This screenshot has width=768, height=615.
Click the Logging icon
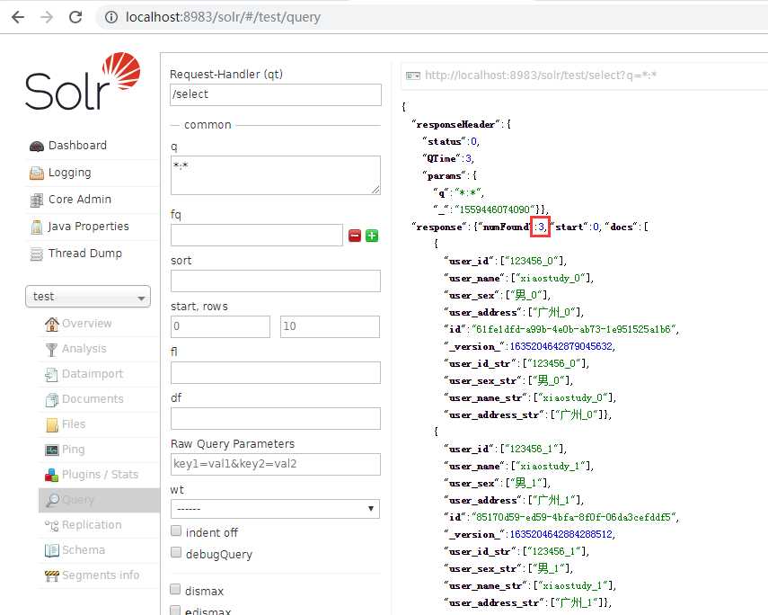[37, 173]
